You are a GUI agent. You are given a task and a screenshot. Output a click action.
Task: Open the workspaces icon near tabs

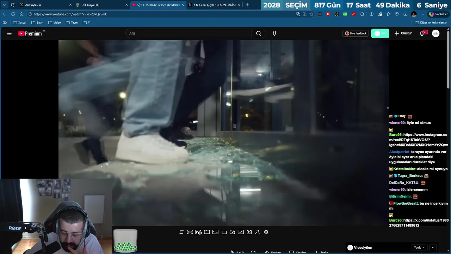(x=13, y=5)
